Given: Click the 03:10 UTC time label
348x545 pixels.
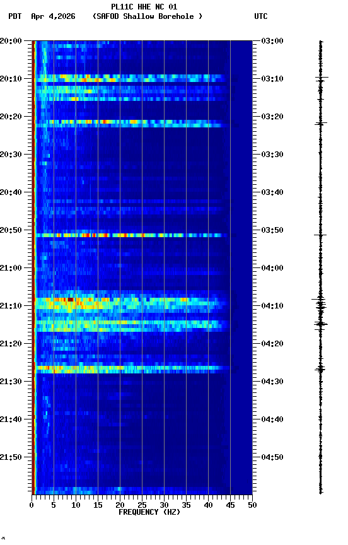Looking at the screenshot, I should 272,79.
